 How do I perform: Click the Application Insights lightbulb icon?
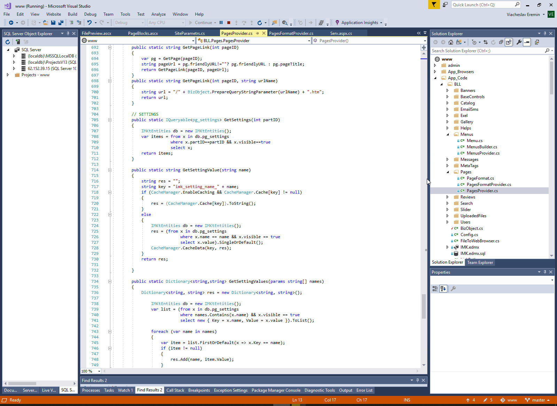tap(337, 23)
